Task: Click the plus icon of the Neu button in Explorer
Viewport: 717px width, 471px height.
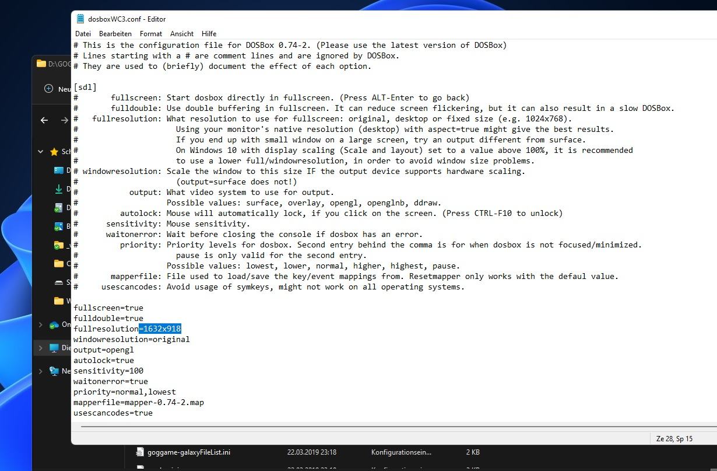Action: [49, 89]
